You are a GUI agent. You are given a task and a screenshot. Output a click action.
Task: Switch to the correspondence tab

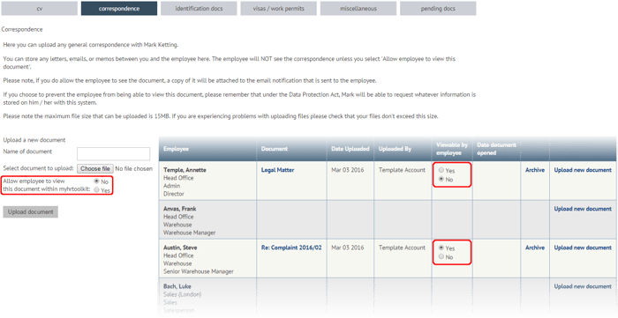tap(119, 8)
